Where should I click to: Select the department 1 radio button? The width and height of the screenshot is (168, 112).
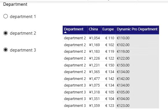(5, 16)
